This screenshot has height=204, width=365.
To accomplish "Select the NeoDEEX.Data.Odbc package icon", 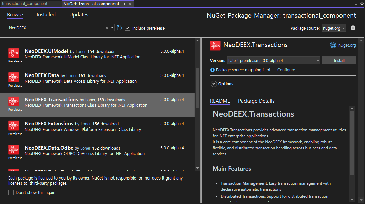I will coord(13,150).
